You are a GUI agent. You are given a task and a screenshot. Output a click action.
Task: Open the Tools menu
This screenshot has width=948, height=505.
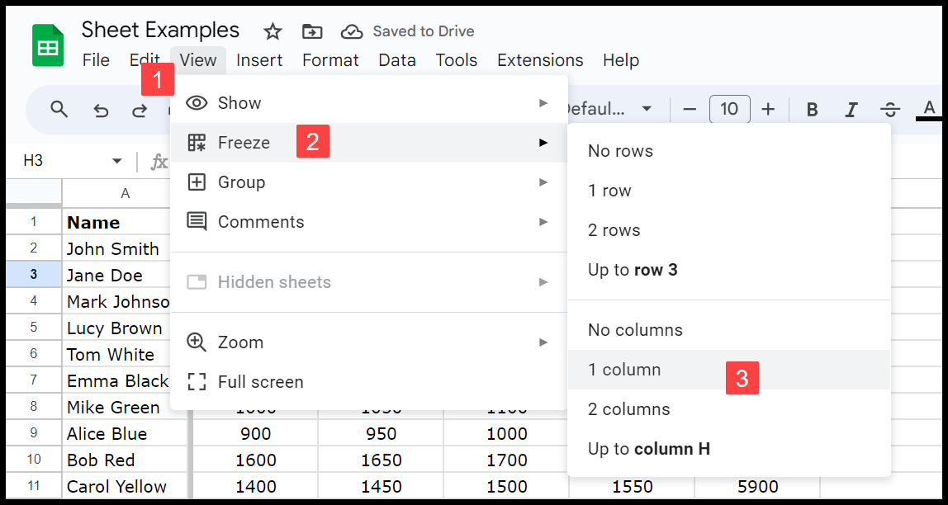point(457,60)
